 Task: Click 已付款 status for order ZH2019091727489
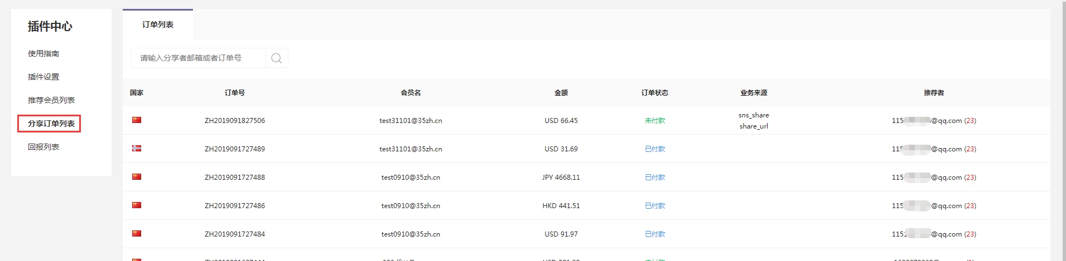tap(655, 149)
